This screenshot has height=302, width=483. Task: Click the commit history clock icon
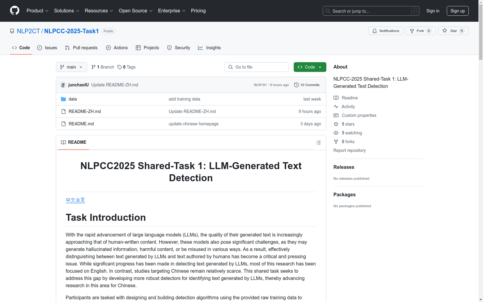click(296, 85)
